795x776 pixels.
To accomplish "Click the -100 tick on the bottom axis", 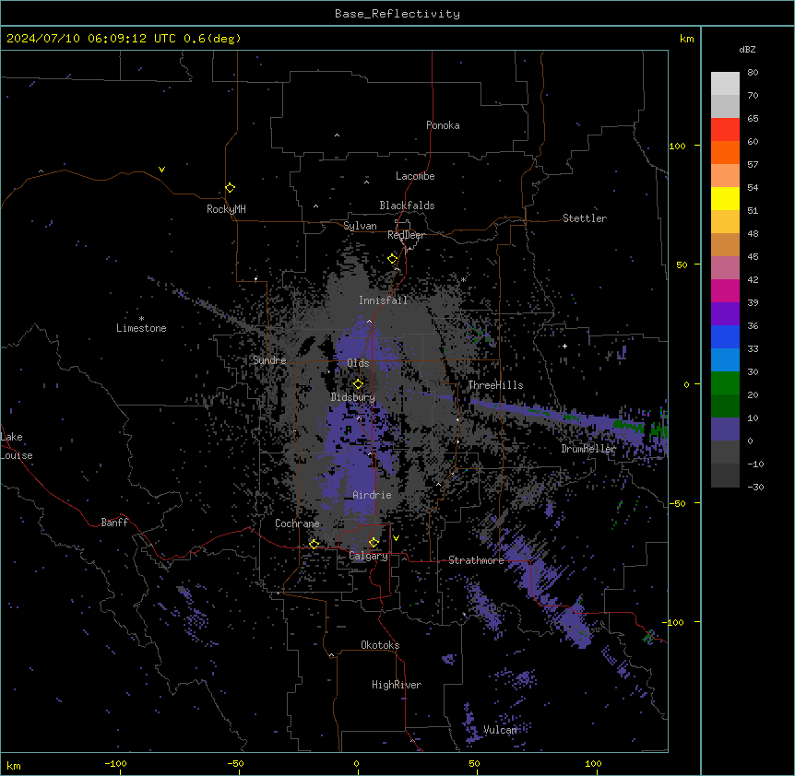I will (115, 763).
